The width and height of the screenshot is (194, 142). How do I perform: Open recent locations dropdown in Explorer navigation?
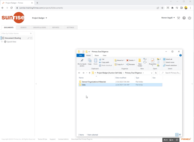pos(87,73)
